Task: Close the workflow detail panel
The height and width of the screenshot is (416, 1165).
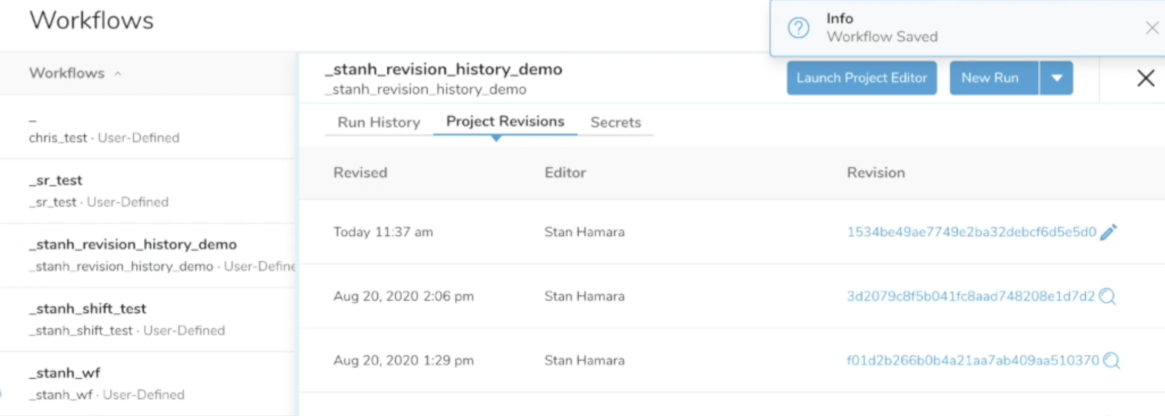Action: pyautogui.click(x=1145, y=79)
